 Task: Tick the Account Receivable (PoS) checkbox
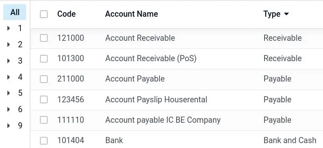click(x=44, y=59)
